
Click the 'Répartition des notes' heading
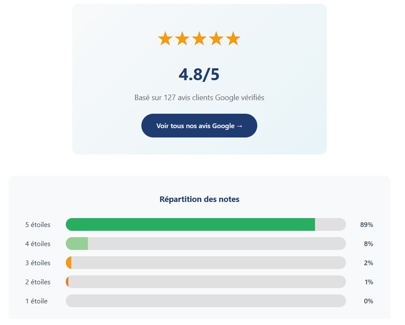tap(199, 199)
